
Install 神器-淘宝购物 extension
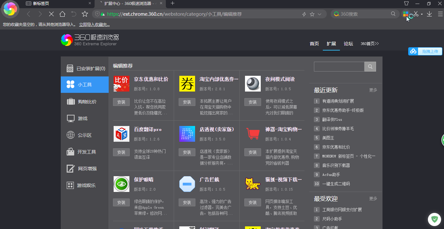tap(253, 152)
